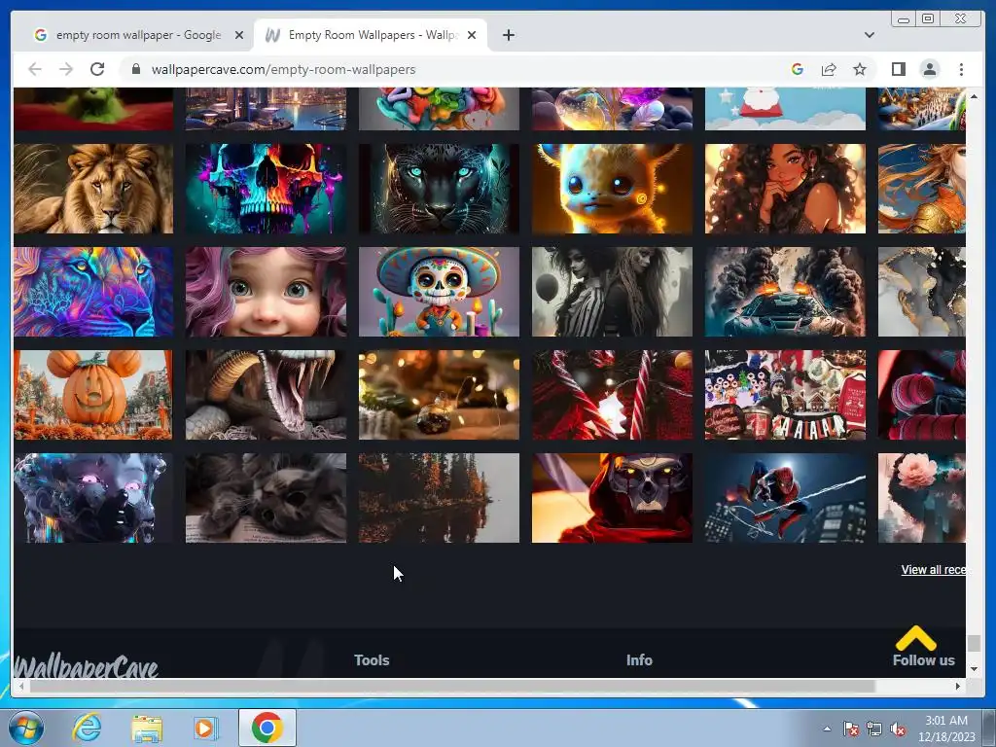The image size is (996, 747).
Task: Open the dark wolf with pink eyes wallpaper
Action: click(x=93, y=498)
